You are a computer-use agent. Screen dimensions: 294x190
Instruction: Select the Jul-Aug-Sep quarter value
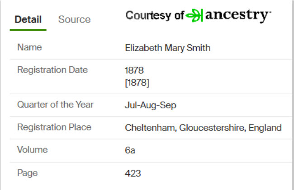(151, 105)
